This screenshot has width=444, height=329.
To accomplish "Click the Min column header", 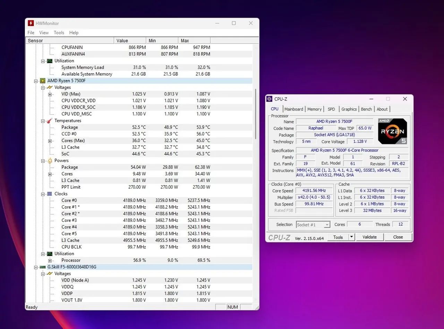I will point(162,41).
